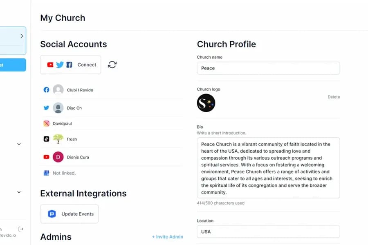The width and height of the screenshot is (368, 245).
Task: Click the TikTok icon beside fresh
Action: point(47,139)
